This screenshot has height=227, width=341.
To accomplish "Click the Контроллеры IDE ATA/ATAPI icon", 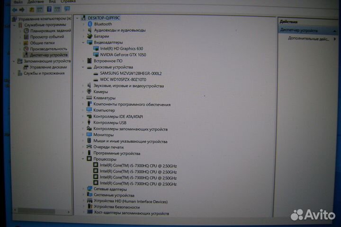I will coord(89,116).
